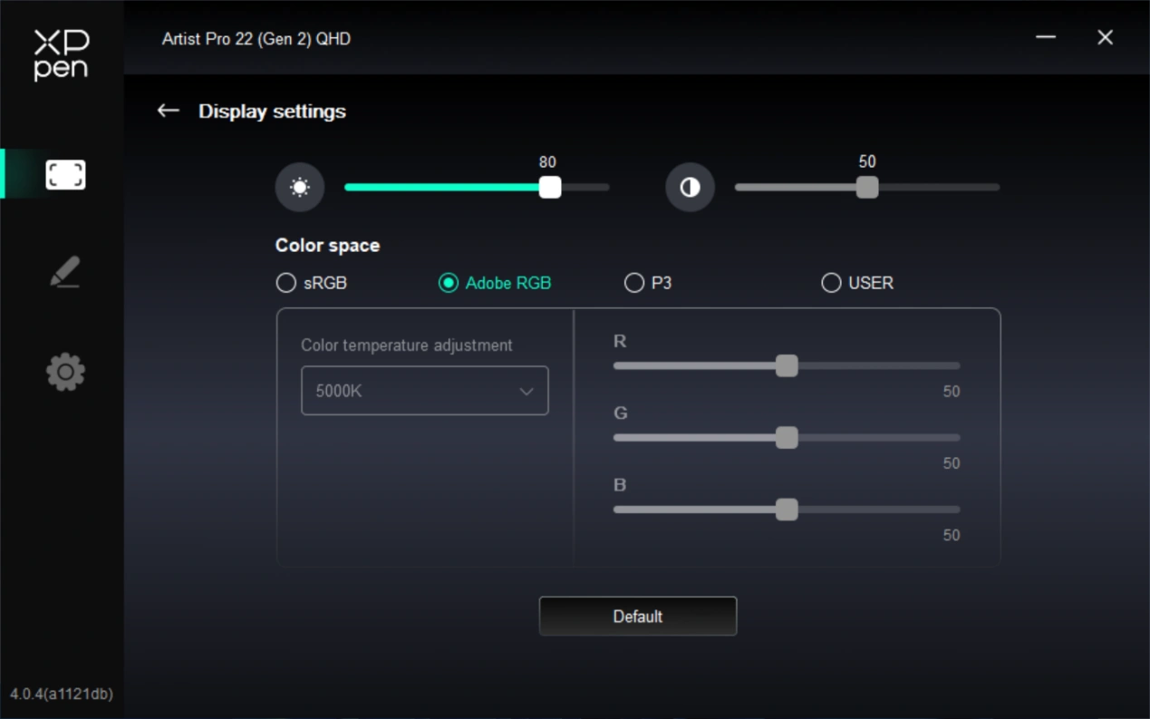Select the P3 color space

[x=634, y=283]
